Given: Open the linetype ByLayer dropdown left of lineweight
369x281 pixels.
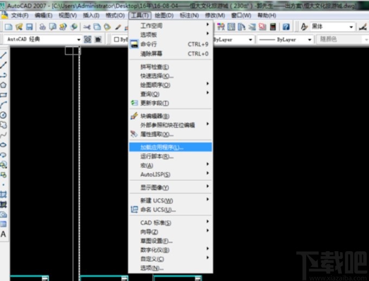Looking at the screenshot, I should [x=233, y=40].
